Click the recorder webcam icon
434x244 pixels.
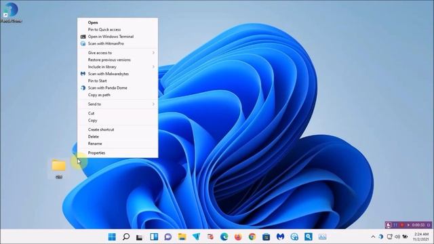click(x=389, y=225)
